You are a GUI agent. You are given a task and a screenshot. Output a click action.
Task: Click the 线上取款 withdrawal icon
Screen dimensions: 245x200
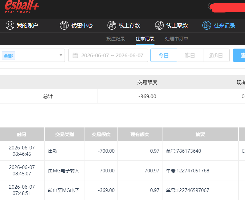point(159,25)
